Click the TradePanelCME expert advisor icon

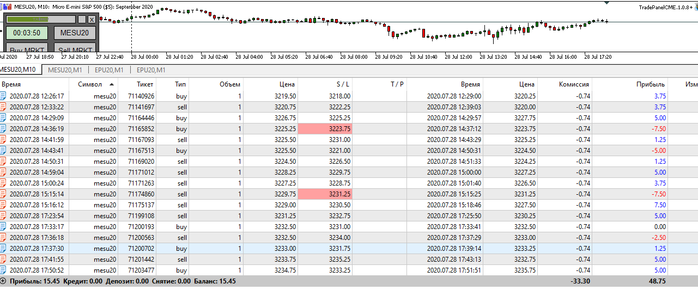pos(695,7)
